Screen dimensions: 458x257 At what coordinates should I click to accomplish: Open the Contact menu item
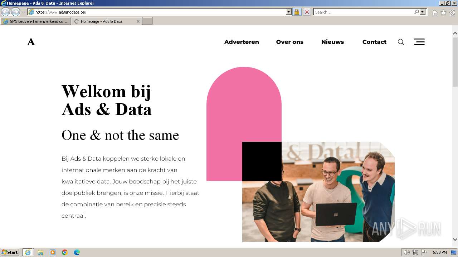374,42
